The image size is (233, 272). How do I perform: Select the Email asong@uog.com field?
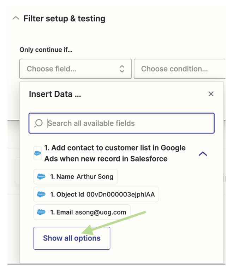click(x=82, y=212)
